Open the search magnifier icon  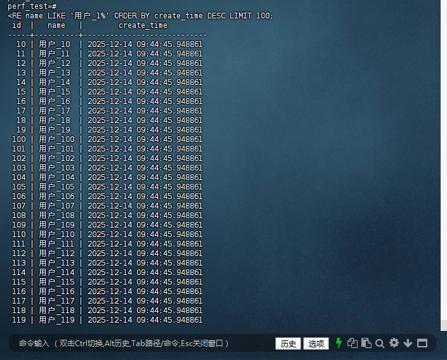[x=380, y=344]
